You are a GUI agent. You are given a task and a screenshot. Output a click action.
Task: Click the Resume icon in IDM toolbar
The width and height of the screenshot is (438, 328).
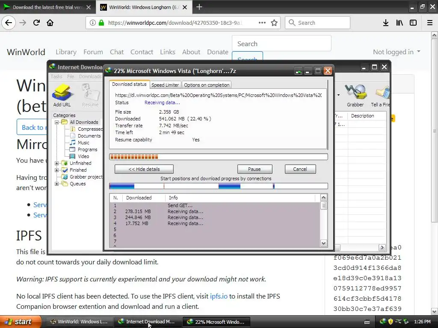coord(90,95)
